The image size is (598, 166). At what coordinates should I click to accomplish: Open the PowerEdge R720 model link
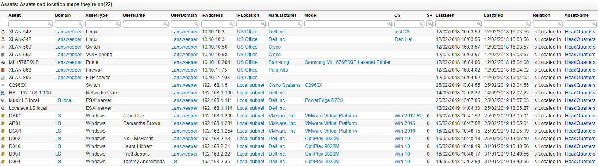tap(324, 100)
